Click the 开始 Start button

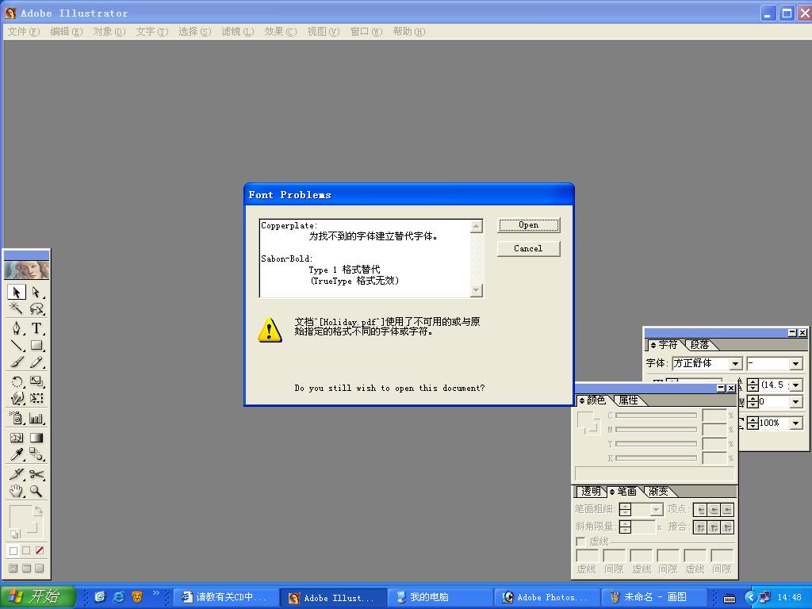pos(38,597)
